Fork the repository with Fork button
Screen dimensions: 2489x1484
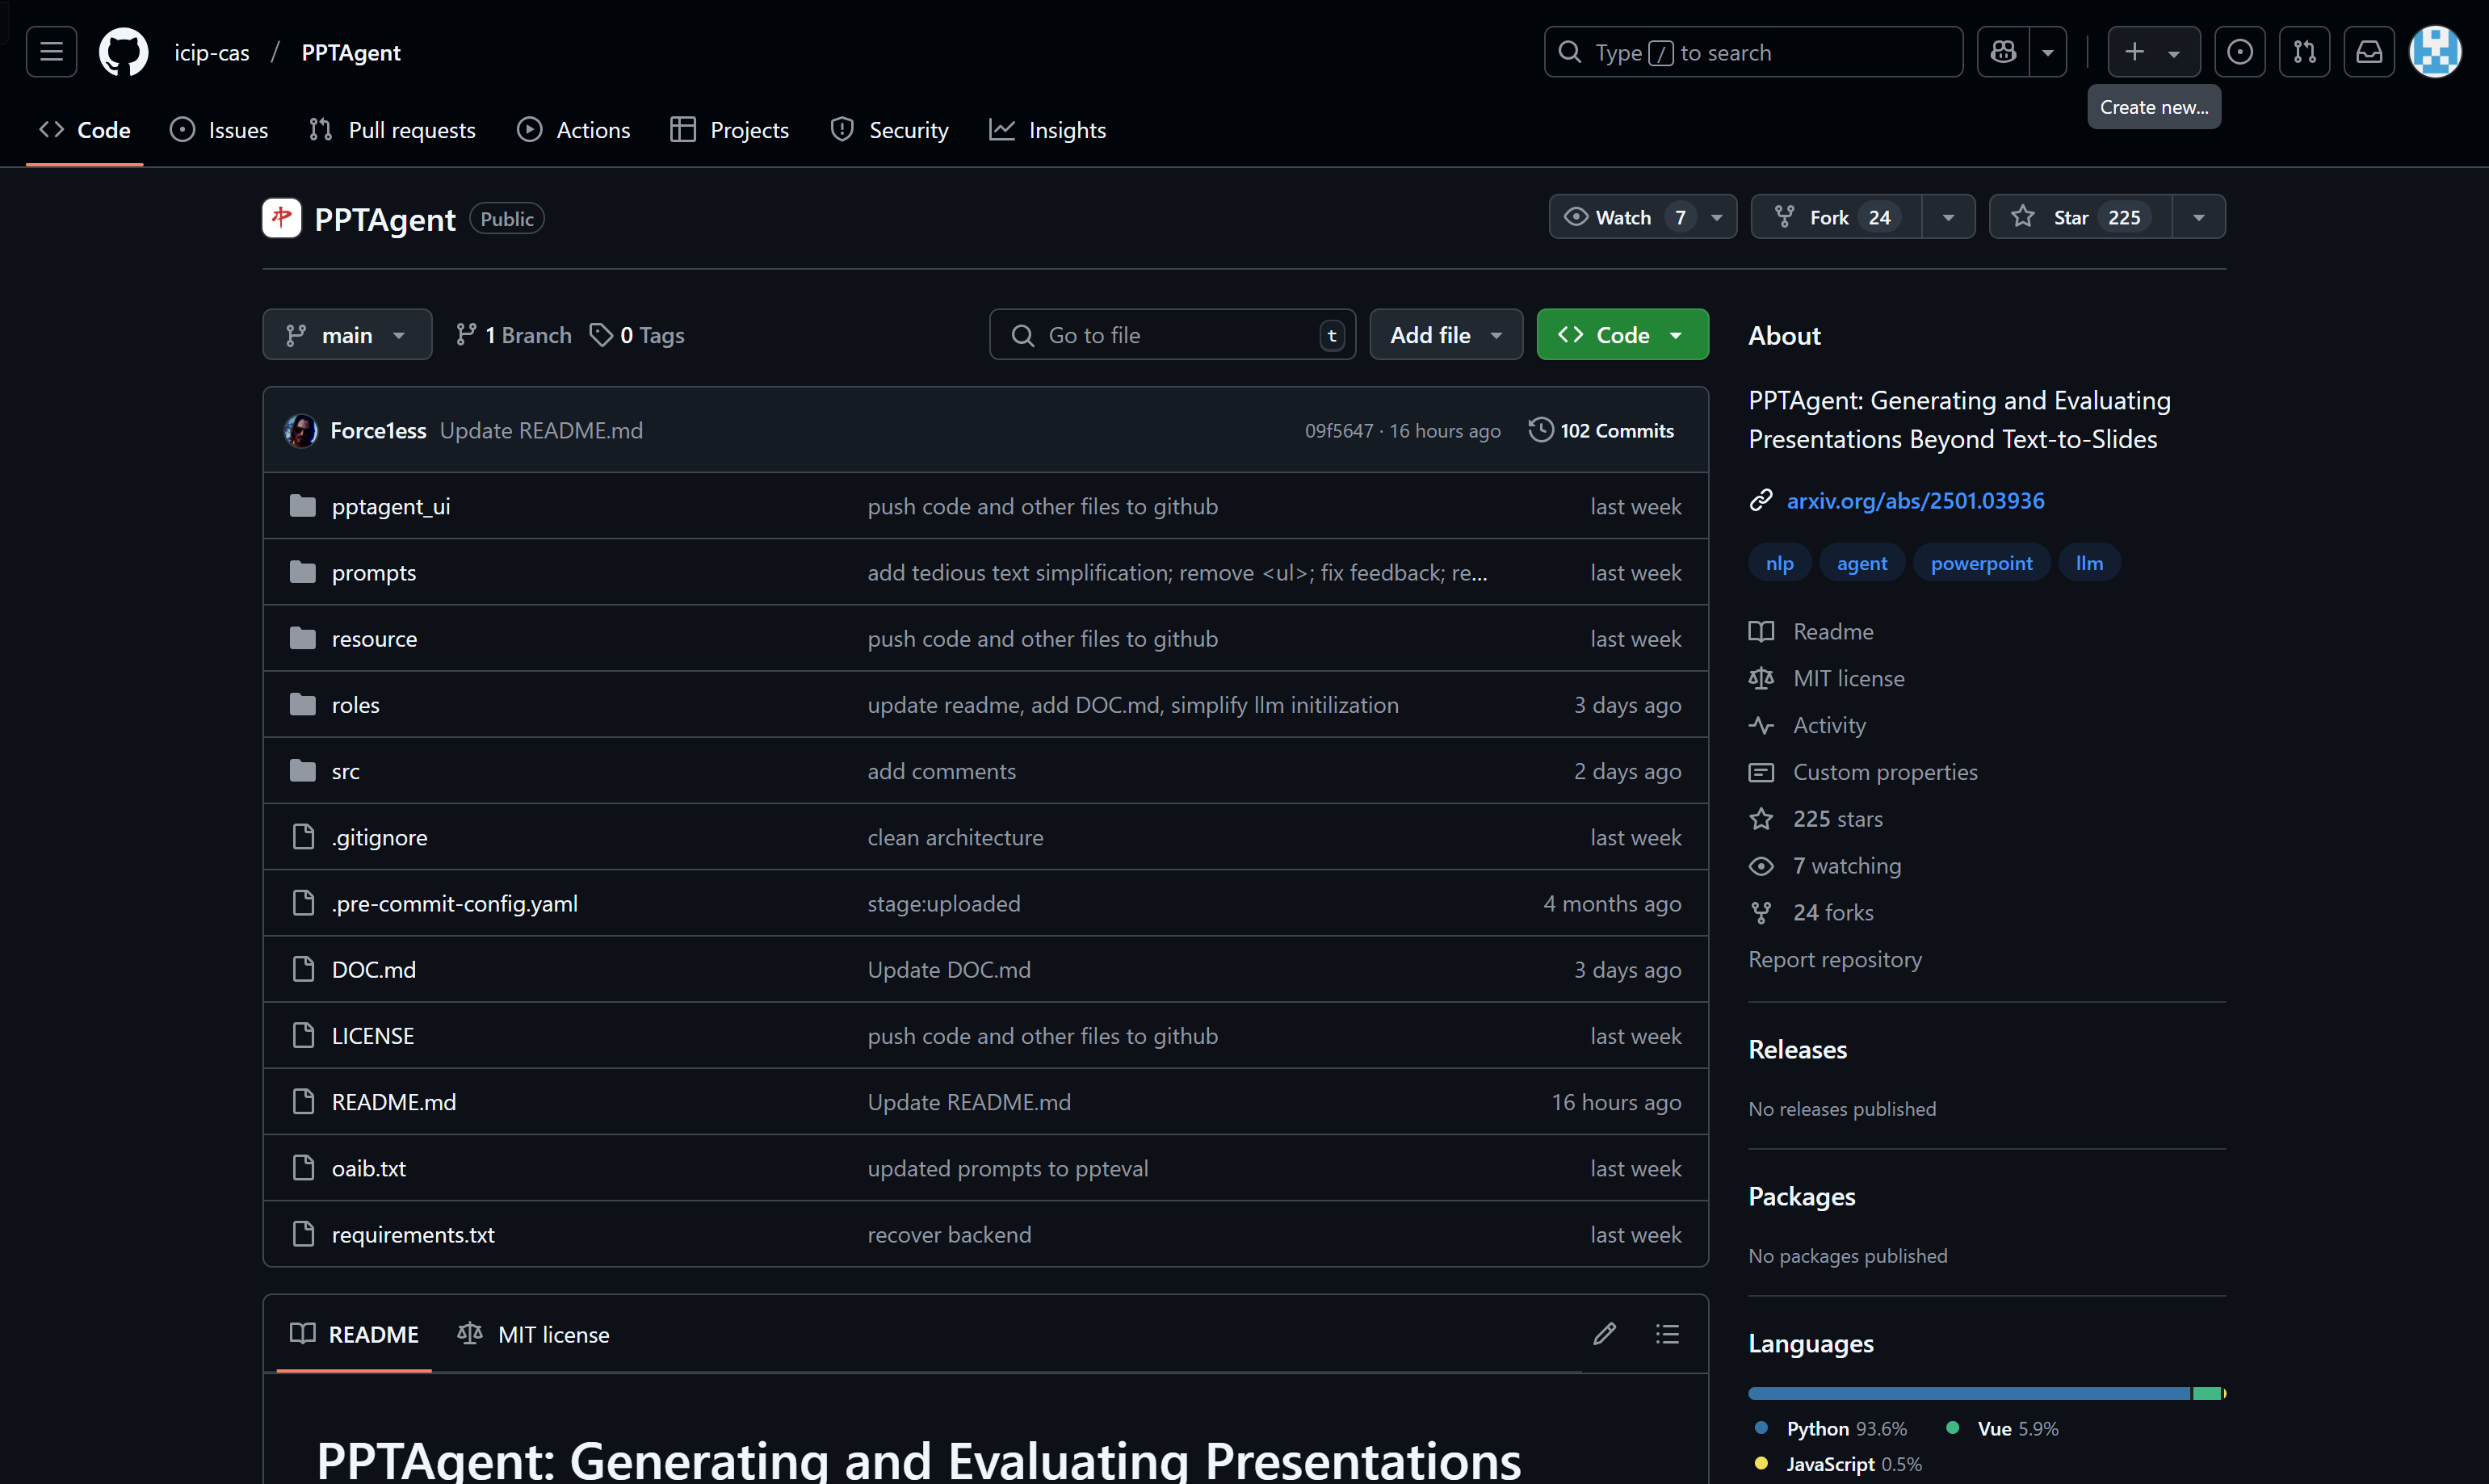(1836, 217)
